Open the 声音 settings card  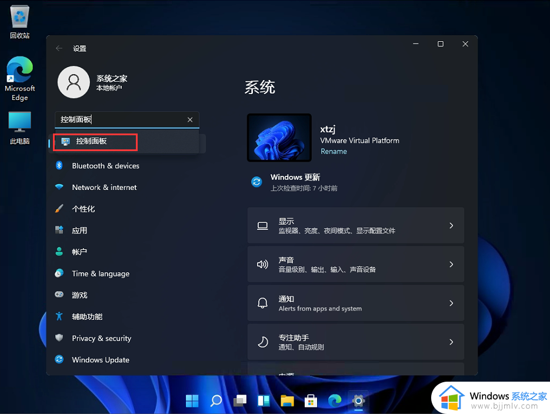pyautogui.click(x=356, y=264)
